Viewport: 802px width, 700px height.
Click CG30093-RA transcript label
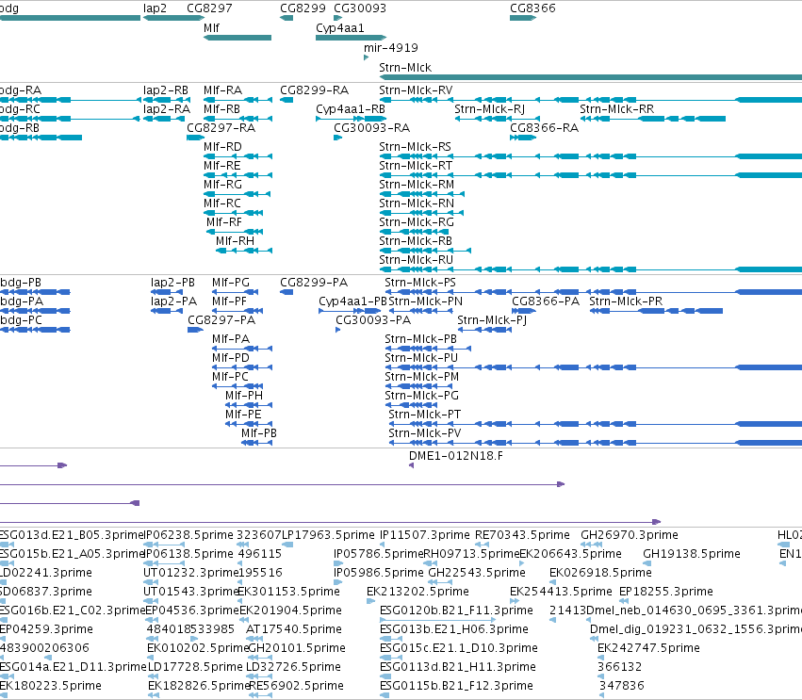click(x=372, y=128)
